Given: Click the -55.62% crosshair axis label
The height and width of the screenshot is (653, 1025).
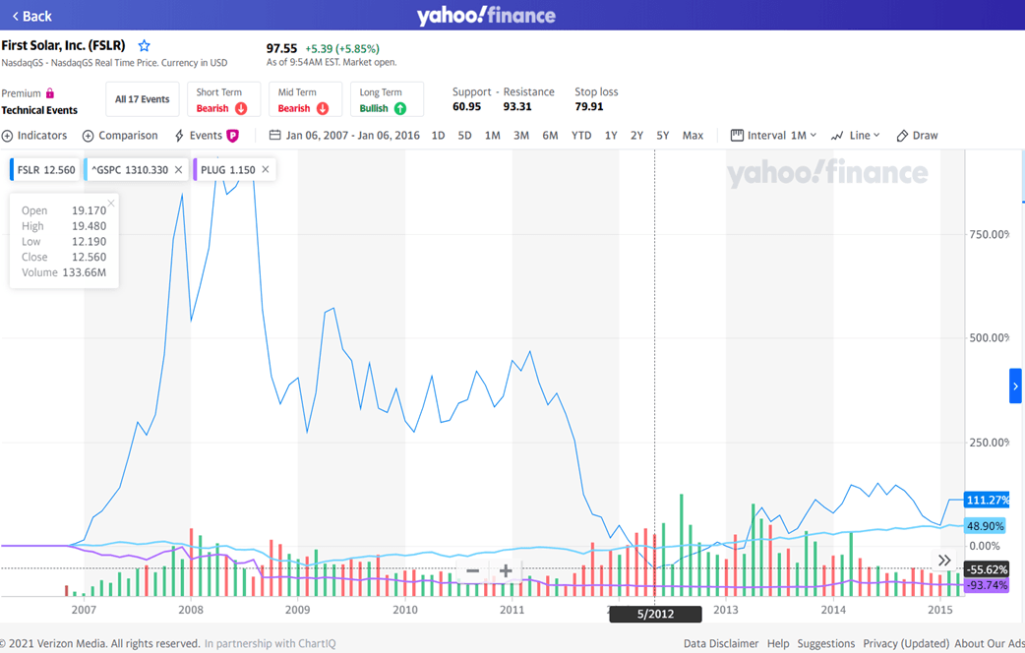Looking at the screenshot, I should (987, 569).
